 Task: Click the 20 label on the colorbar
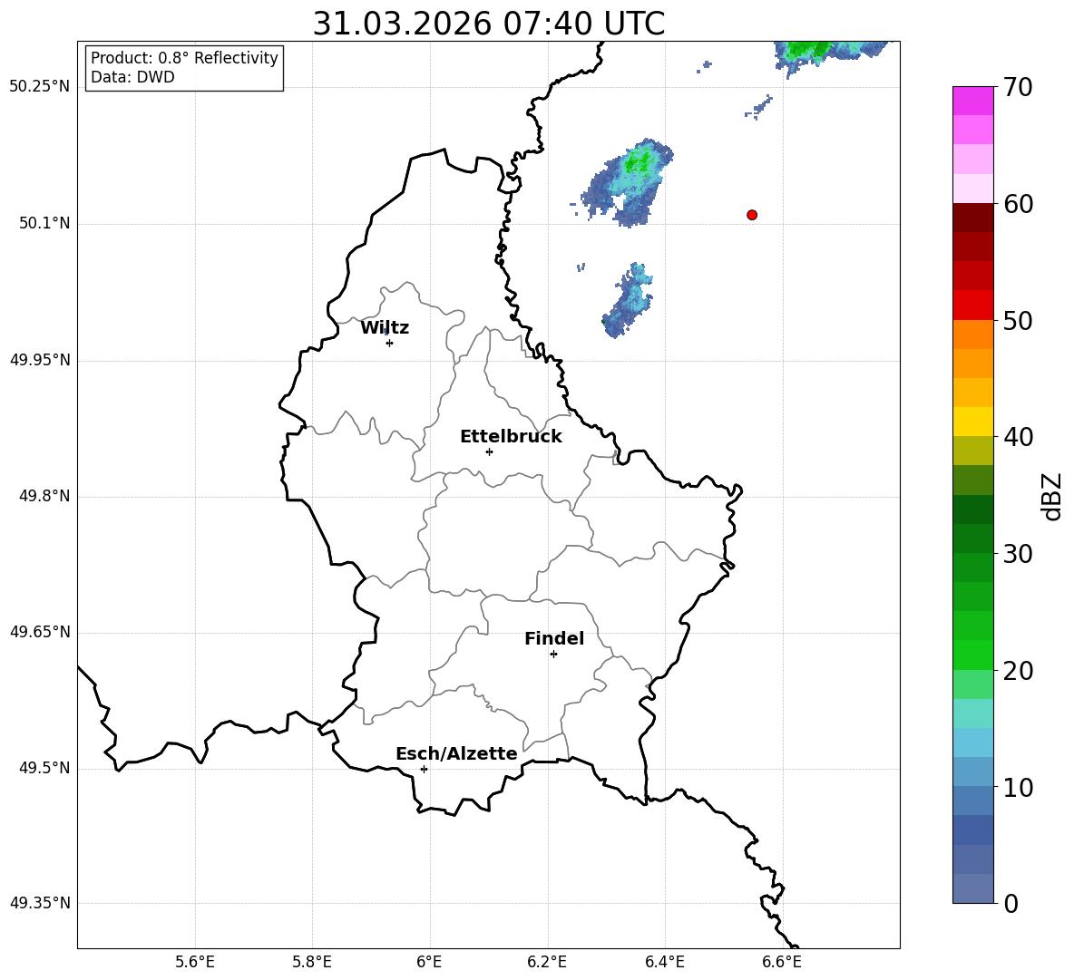pos(1018,671)
